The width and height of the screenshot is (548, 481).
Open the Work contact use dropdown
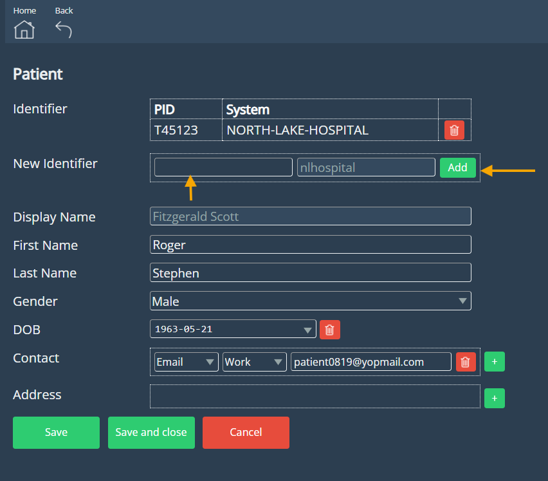click(254, 362)
